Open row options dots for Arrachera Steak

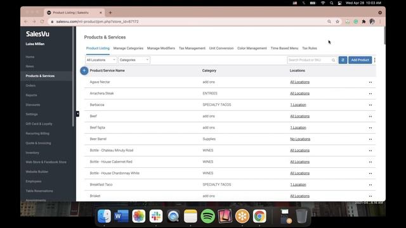coord(370,94)
